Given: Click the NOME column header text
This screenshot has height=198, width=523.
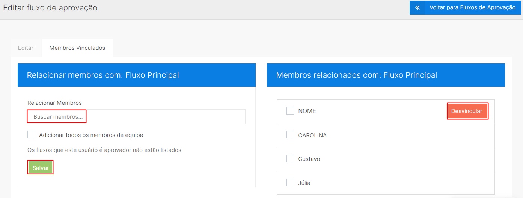Looking at the screenshot, I should pos(307,111).
